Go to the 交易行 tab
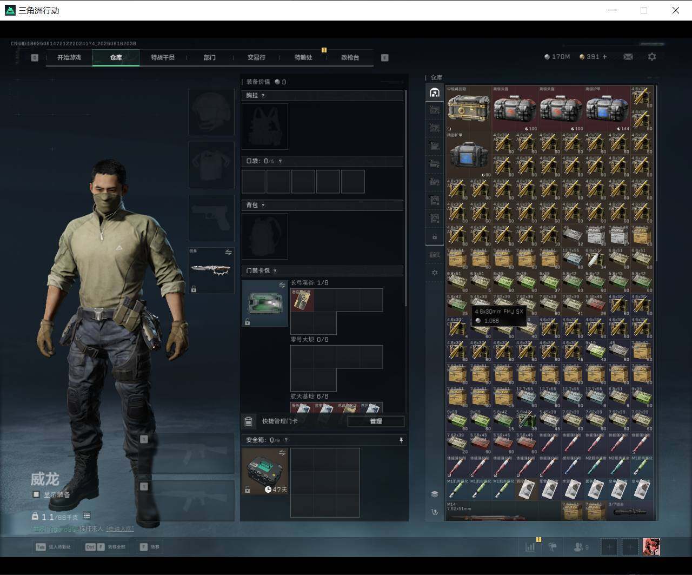Viewport: 692px width, 575px height. [256, 57]
